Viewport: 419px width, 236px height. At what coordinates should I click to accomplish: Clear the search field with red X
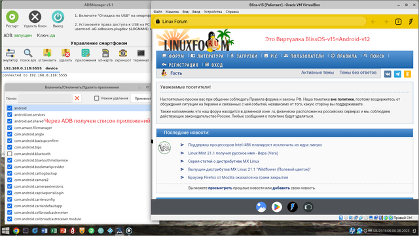(x=77, y=98)
